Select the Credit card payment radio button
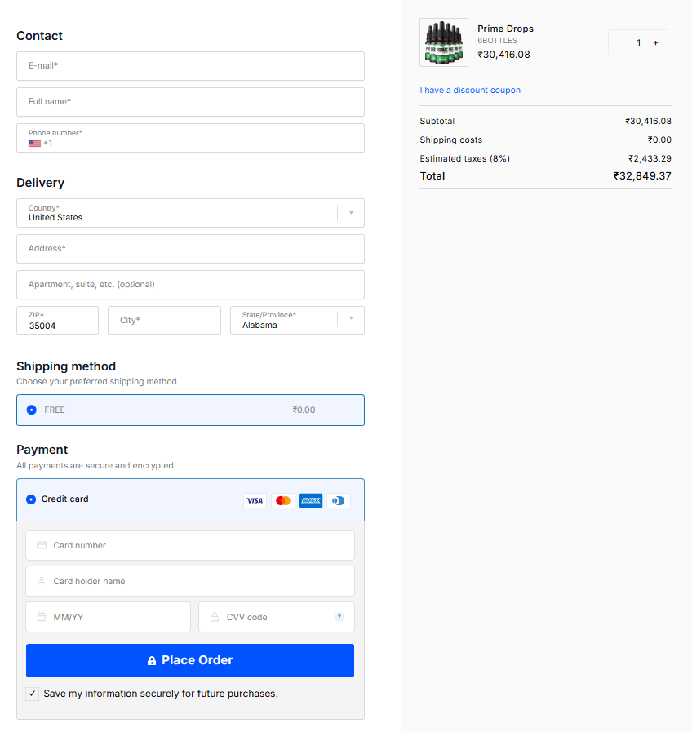Viewport: 692px width, 732px height. pos(31,500)
